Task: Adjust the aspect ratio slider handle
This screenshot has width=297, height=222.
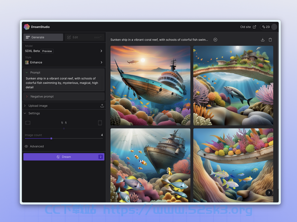Action: coord(64,129)
